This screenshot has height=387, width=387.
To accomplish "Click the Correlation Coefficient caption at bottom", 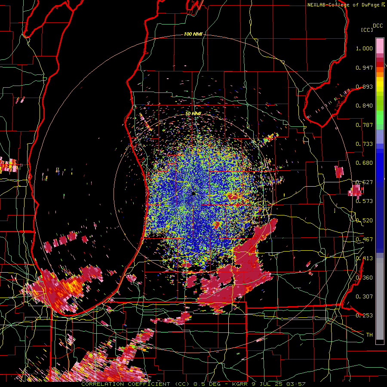I will [193, 384].
